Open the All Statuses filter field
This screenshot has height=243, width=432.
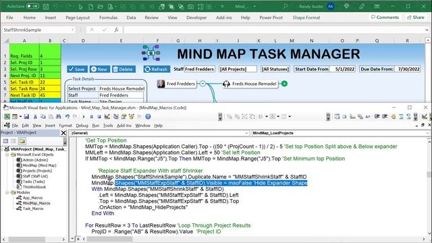(275, 69)
